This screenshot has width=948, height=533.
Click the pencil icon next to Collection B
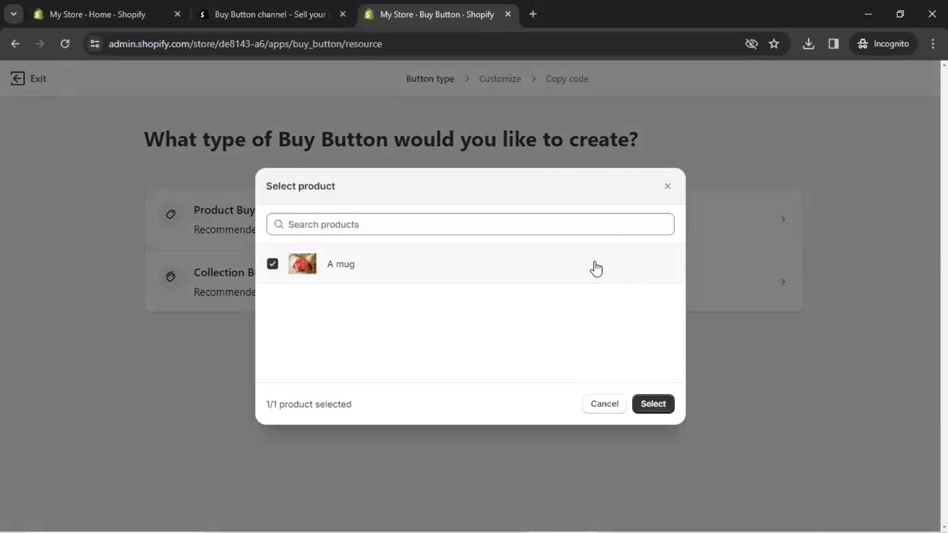tap(170, 276)
